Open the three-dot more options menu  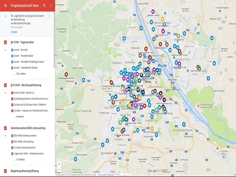pos(51,6)
